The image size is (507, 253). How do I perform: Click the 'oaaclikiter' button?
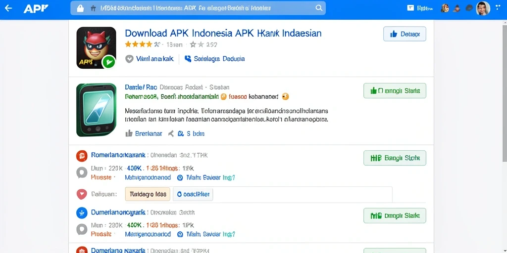point(193,194)
